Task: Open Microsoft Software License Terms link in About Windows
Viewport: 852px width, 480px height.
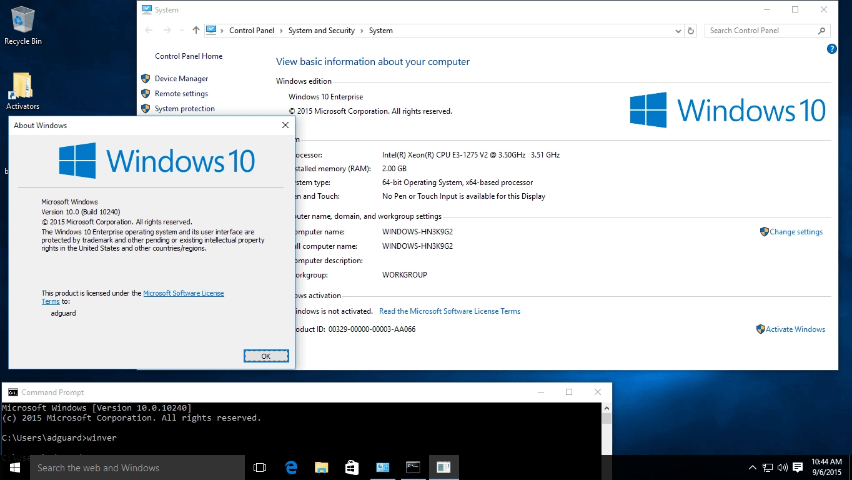Action: click(184, 293)
